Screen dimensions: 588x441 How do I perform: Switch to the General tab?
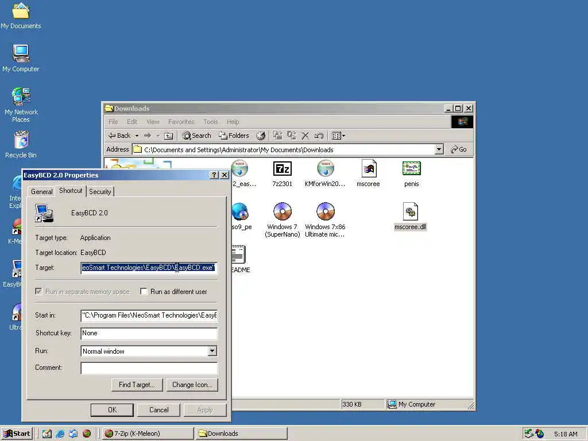tap(41, 192)
